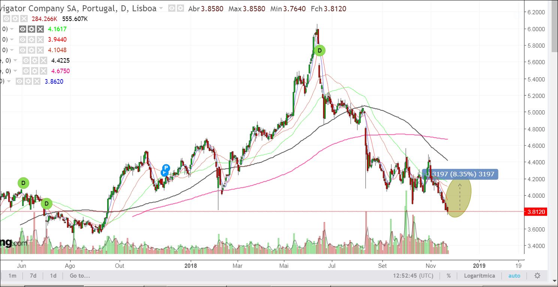This screenshot has width=558, height=287.
Task: Open settings for the 3.9440 indicator
Action: 31,39
